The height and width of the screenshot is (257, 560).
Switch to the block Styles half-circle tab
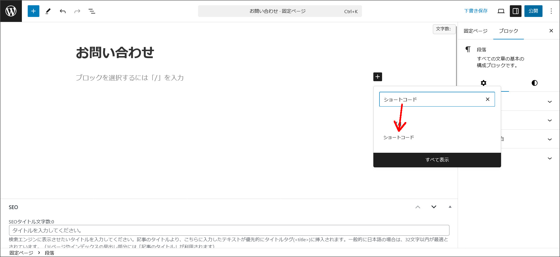(x=534, y=83)
